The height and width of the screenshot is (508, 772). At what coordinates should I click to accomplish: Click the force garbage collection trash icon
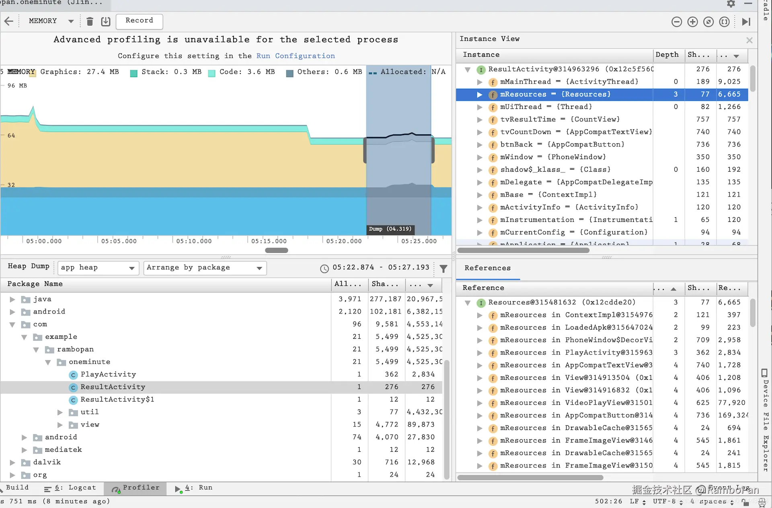pyautogui.click(x=90, y=21)
